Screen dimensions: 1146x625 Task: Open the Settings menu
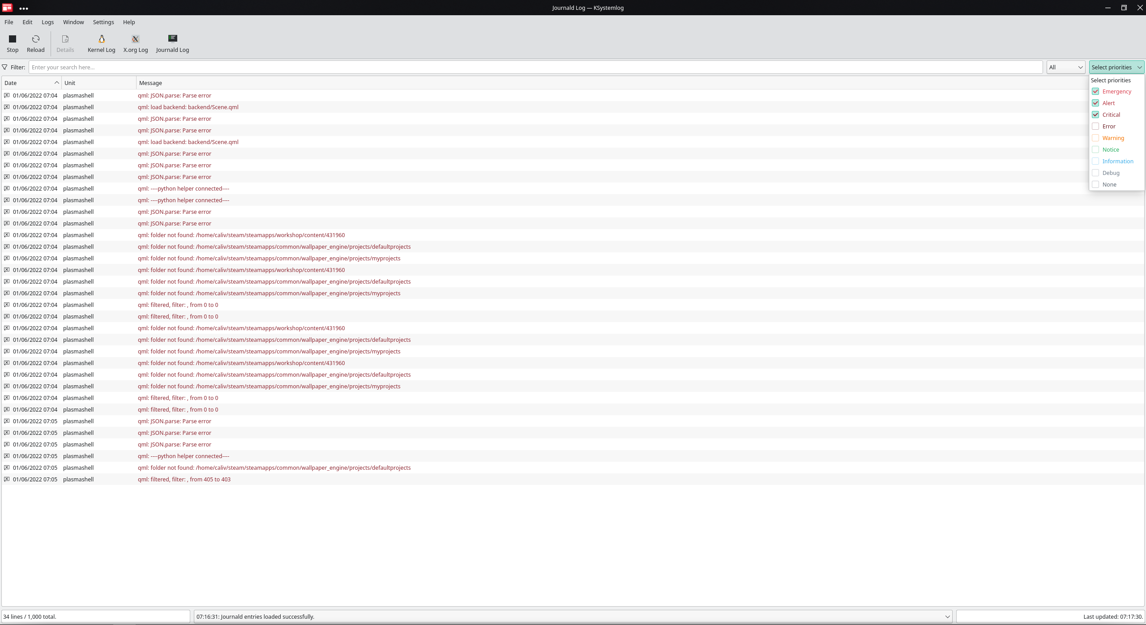(103, 22)
